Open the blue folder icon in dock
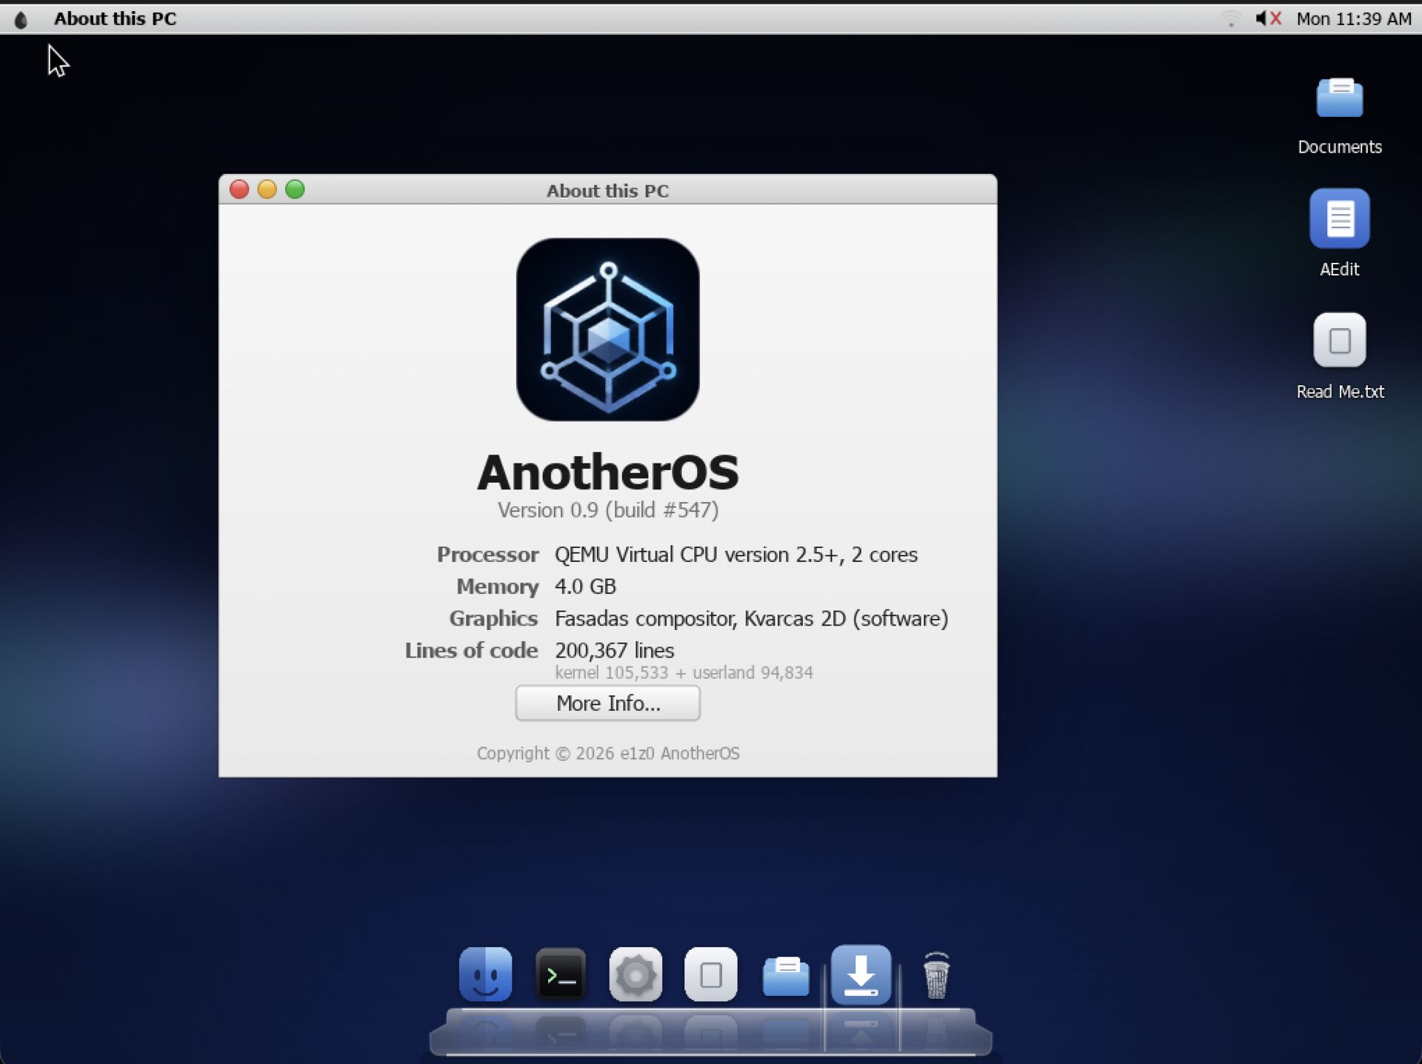 tap(786, 976)
